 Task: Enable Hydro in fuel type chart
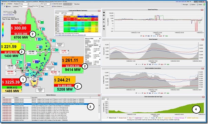150,118
